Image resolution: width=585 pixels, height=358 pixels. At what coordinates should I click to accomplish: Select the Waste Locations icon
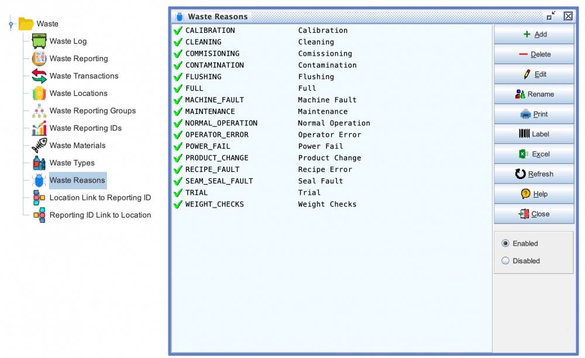(39, 94)
